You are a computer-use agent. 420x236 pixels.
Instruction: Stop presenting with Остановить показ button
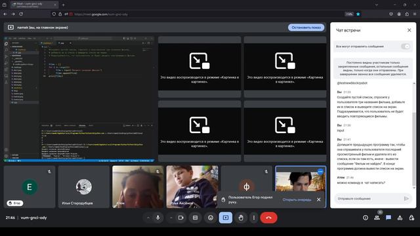coord(306,28)
